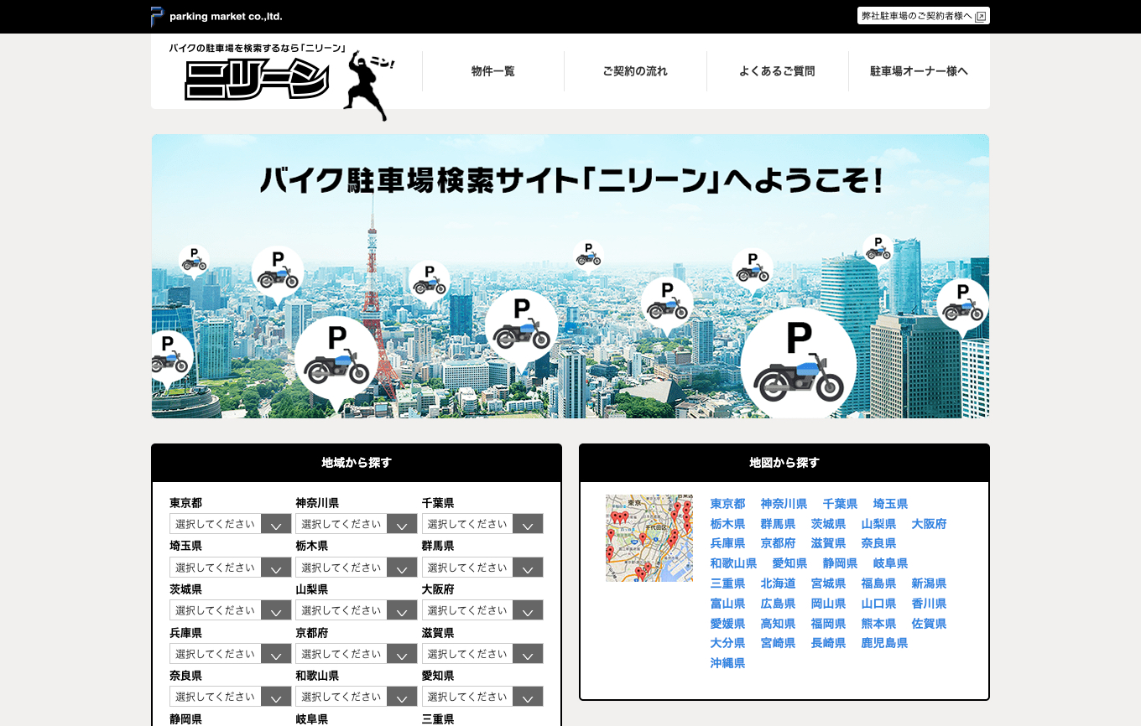Open the 京都府 map link
Viewport: 1141px width, 726px height.
(778, 543)
